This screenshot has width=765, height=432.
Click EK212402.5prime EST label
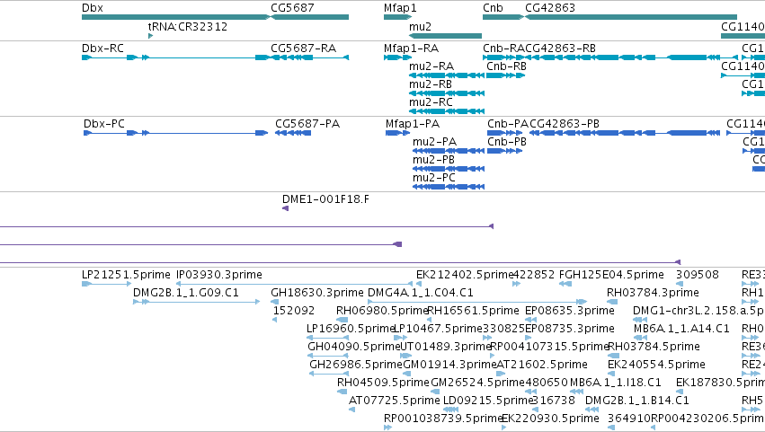coord(465,275)
